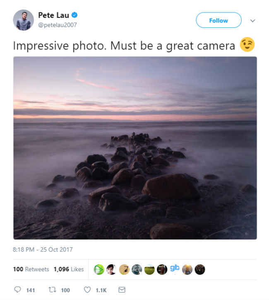The height and width of the screenshot is (300, 269).
Task: View the 1,096 Likes list
Action: [x=69, y=269]
